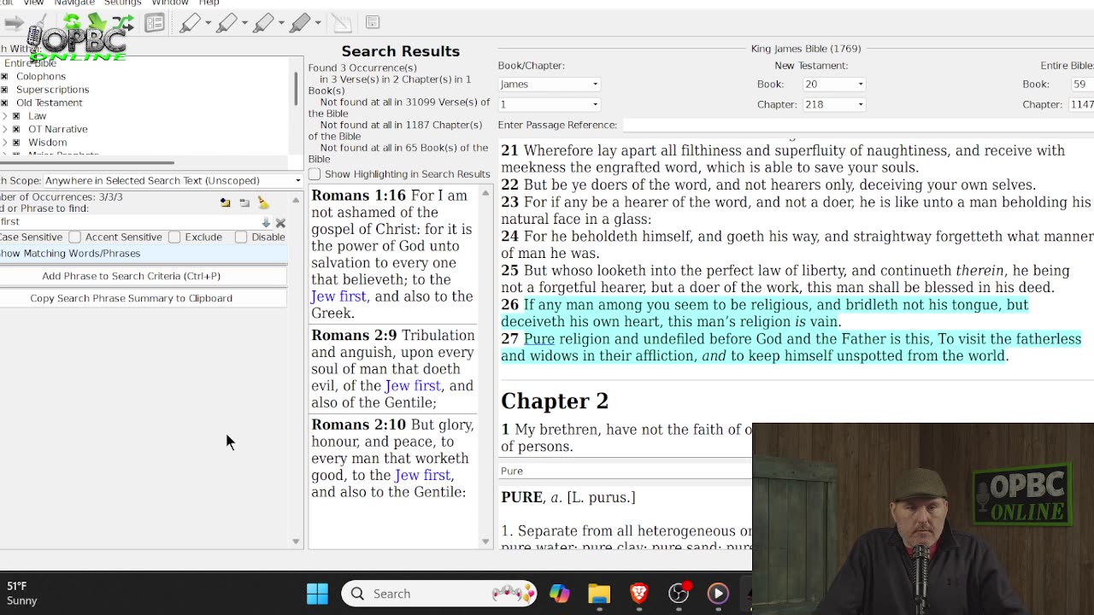Remove search phrase with the X icon
Viewport: 1094px width, 615px height.
click(x=280, y=223)
